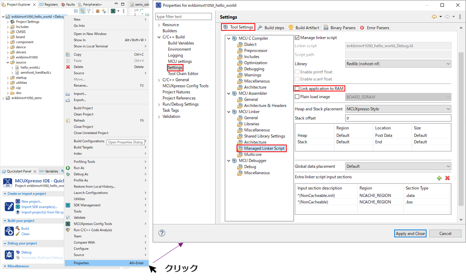Open hello_world.c in Project Explorer
466x280 pixels.
30,68
